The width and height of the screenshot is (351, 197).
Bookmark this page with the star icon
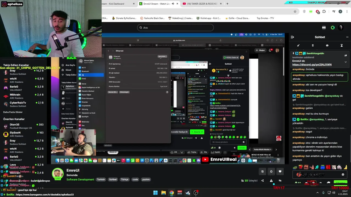click(295, 11)
